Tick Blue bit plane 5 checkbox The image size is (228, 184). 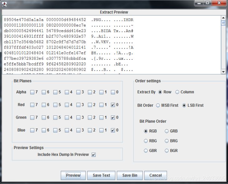pyautogui.click(x=55, y=130)
